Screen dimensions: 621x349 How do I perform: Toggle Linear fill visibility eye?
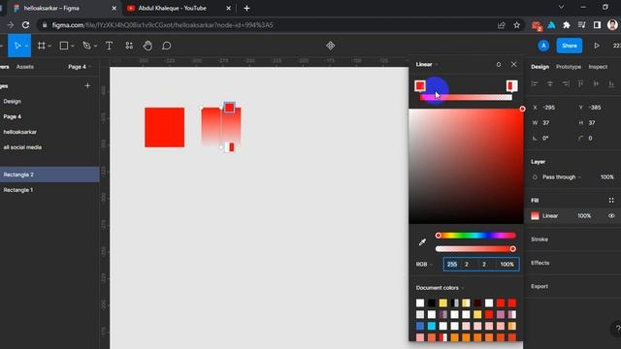coord(611,216)
